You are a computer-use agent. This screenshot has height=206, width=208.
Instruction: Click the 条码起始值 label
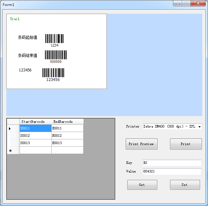[x=27, y=37]
